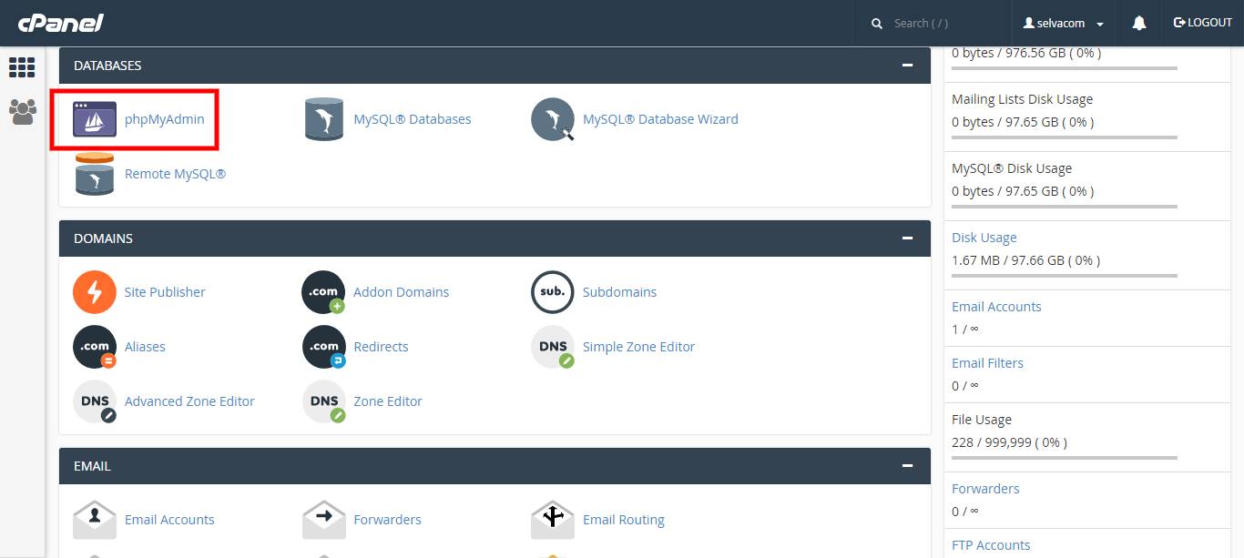Open the Aliases text link

[145, 347]
